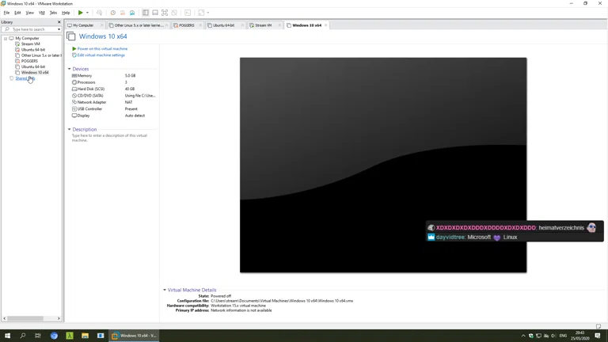Image resolution: width=608 pixels, height=342 pixels.
Task: Collapse the My Computer tree node
Action: click(x=6, y=38)
